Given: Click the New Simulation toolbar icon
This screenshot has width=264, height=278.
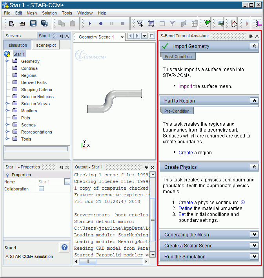Looking at the screenshot, I should click(12, 24).
